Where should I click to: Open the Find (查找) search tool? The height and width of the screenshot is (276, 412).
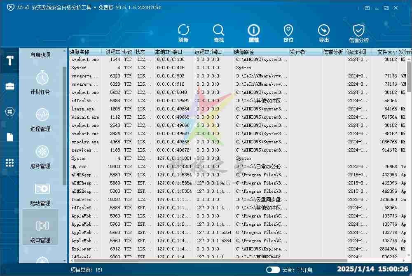(218, 33)
